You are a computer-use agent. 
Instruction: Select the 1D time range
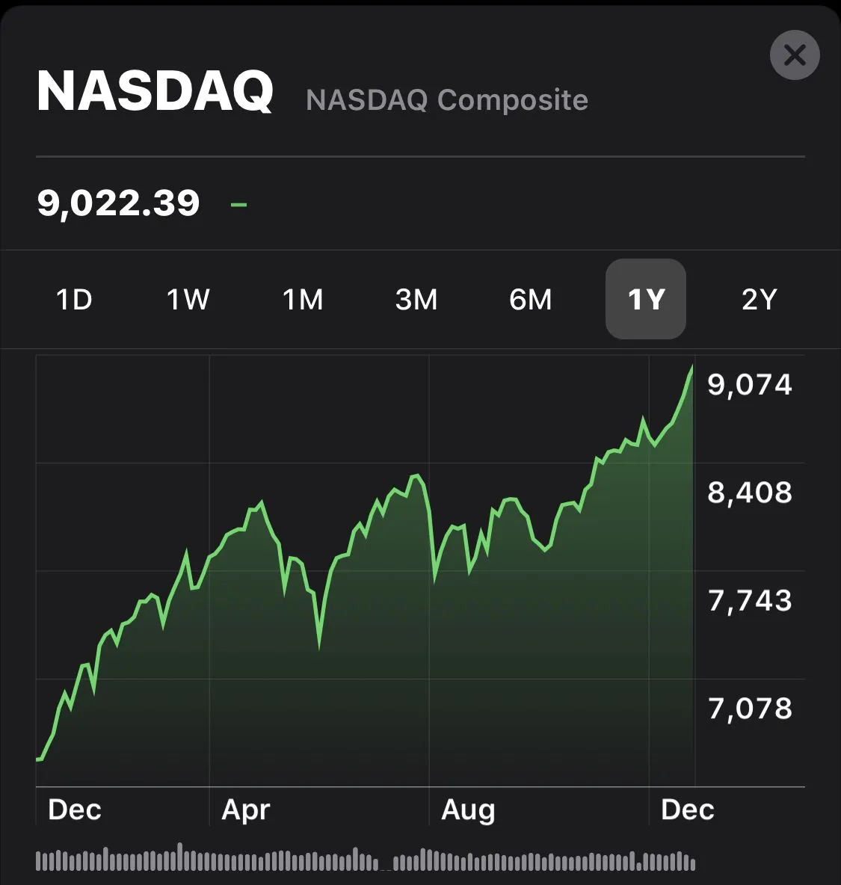[x=74, y=300]
